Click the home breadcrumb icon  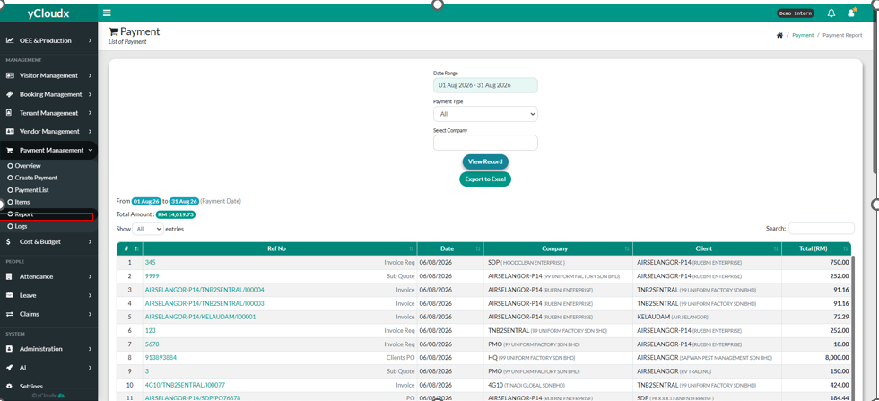(779, 35)
